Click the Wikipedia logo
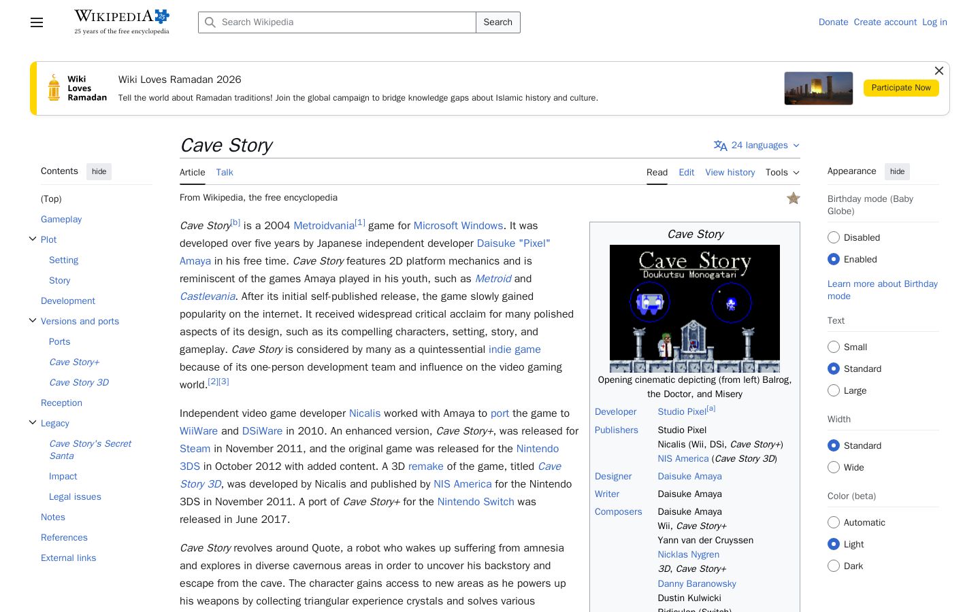This screenshot has height=612, width=980. coord(122,22)
